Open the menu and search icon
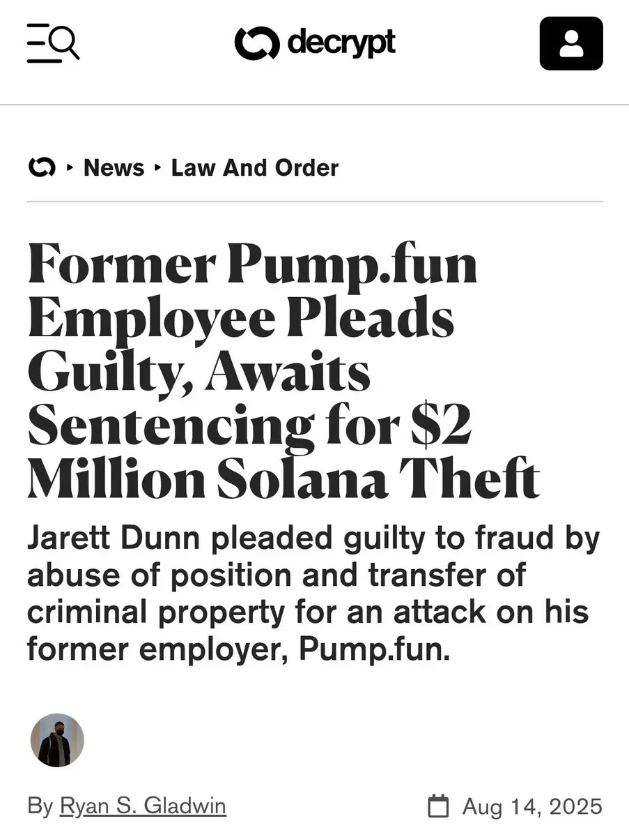629x837 pixels. [x=53, y=43]
